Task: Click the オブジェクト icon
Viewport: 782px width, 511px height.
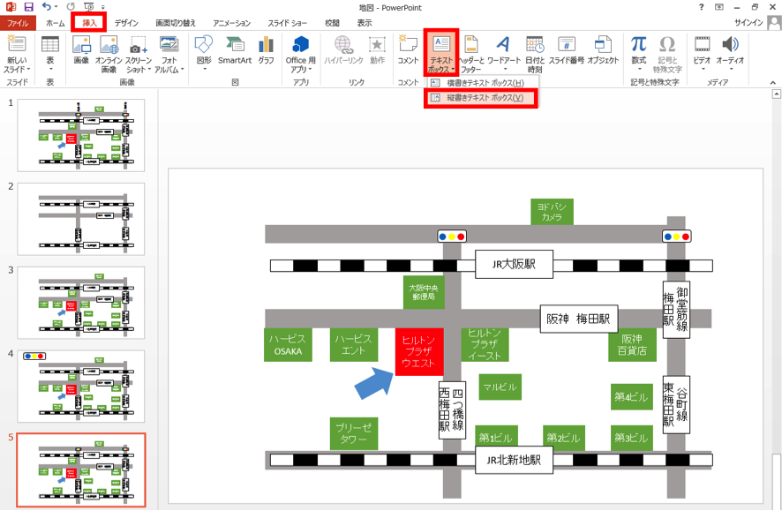Action: click(x=603, y=44)
